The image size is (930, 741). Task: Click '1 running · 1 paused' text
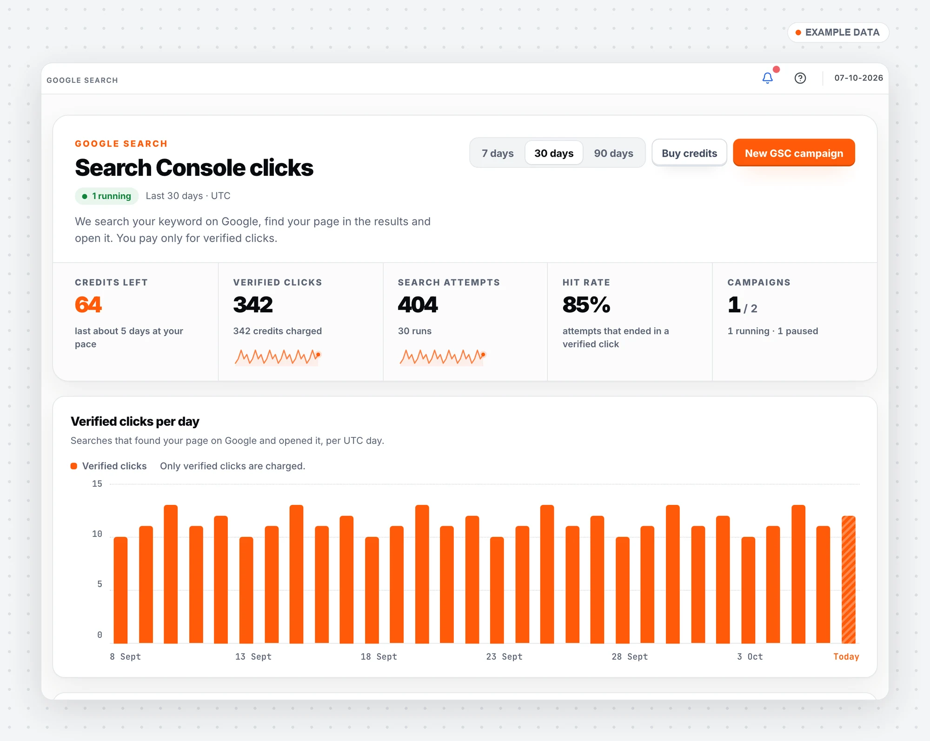773,331
